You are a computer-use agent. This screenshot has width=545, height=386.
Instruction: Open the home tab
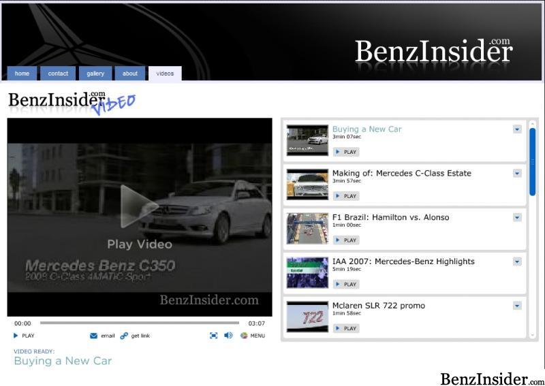tap(22, 74)
